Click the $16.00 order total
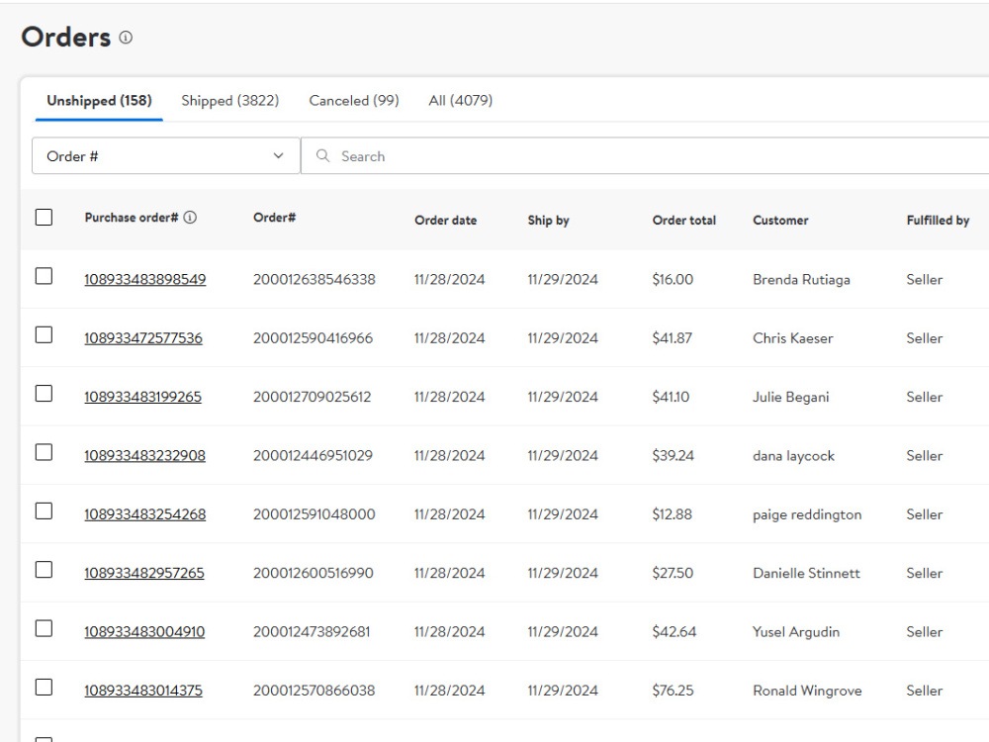 (x=673, y=280)
